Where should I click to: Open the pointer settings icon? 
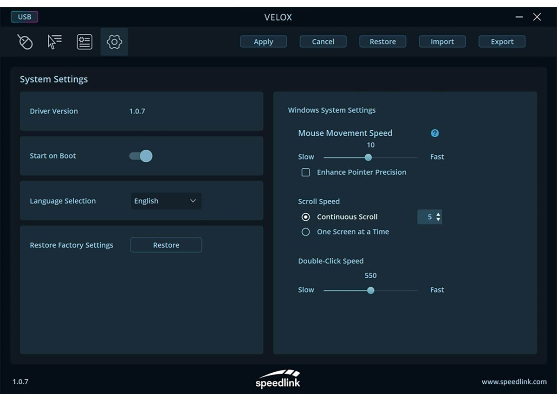click(x=54, y=42)
